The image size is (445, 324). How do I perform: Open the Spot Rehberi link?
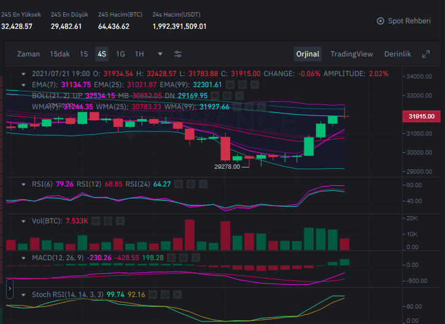pos(409,21)
